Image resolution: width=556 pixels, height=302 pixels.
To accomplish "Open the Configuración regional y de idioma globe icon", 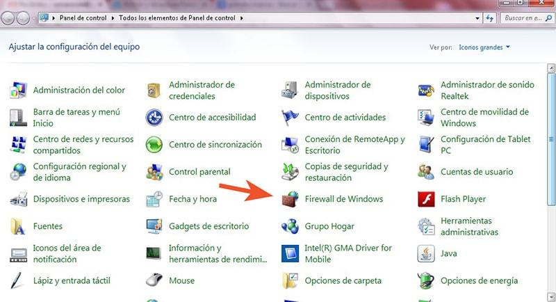I will click(x=18, y=172).
